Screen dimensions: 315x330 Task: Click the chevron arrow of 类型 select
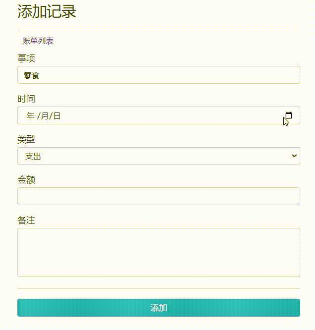pos(294,156)
